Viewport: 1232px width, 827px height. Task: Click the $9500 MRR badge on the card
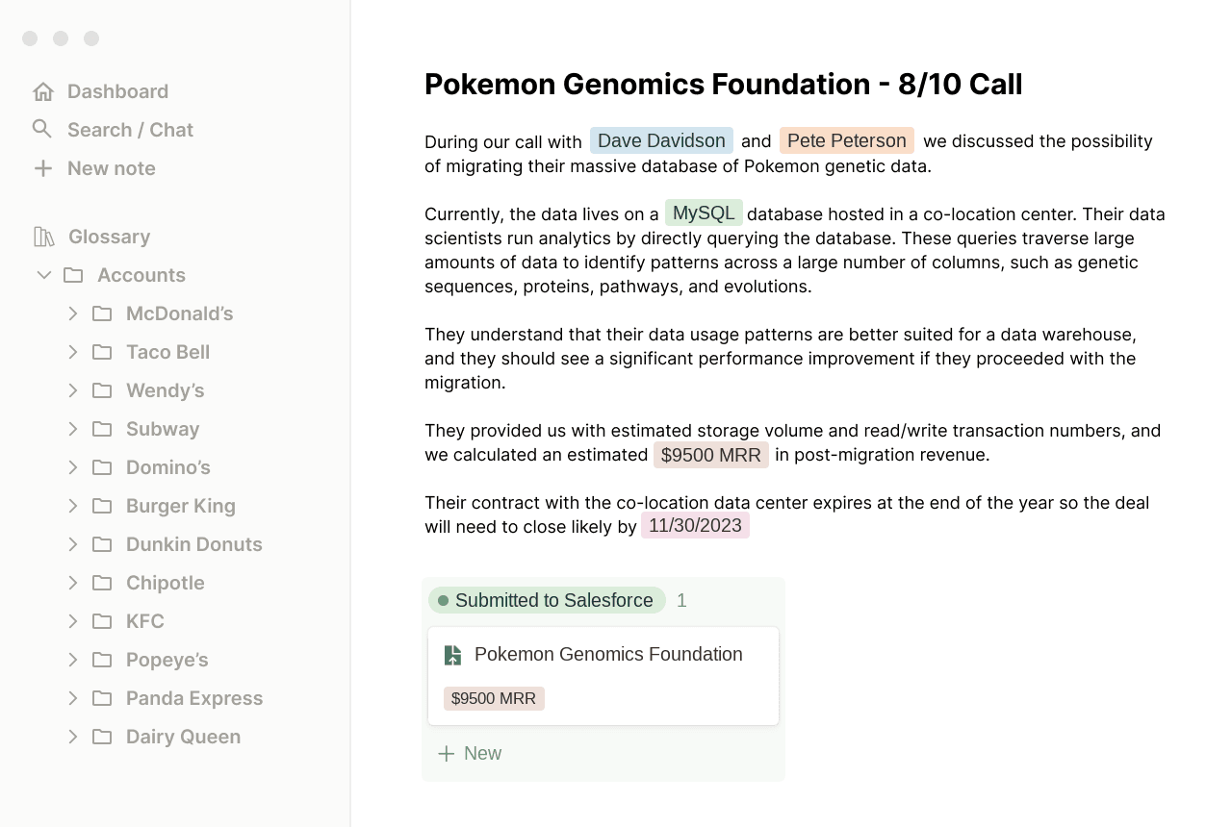pyautogui.click(x=494, y=698)
